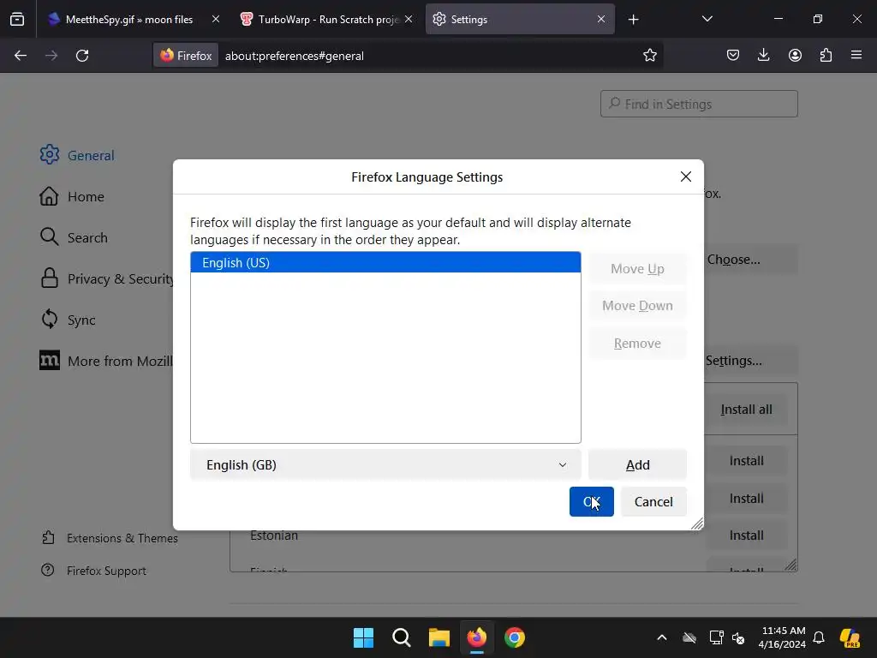This screenshot has width=877, height=658.
Task: Click Install all languages button
Action: pyautogui.click(x=746, y=410)
